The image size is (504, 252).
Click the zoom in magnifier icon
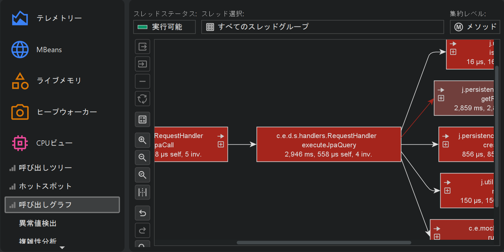click(142, 140)
